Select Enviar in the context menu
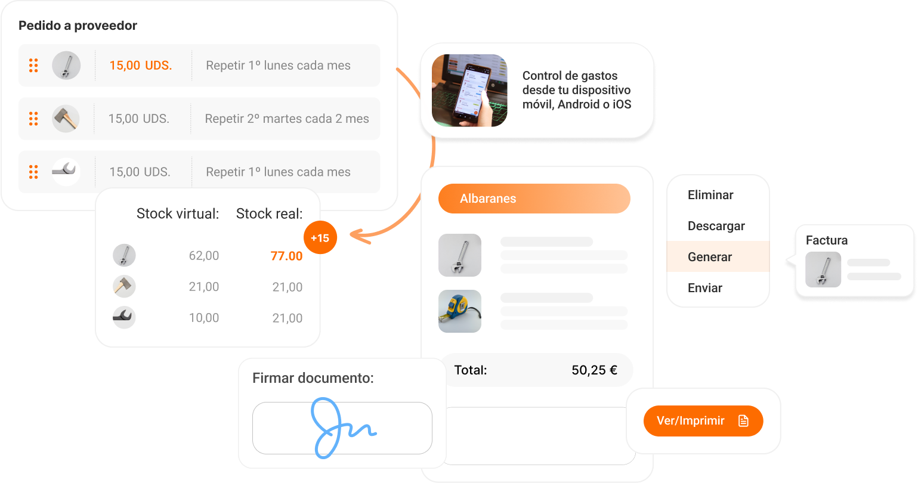Viewport: 918px width, 483px height. (704, 288)
